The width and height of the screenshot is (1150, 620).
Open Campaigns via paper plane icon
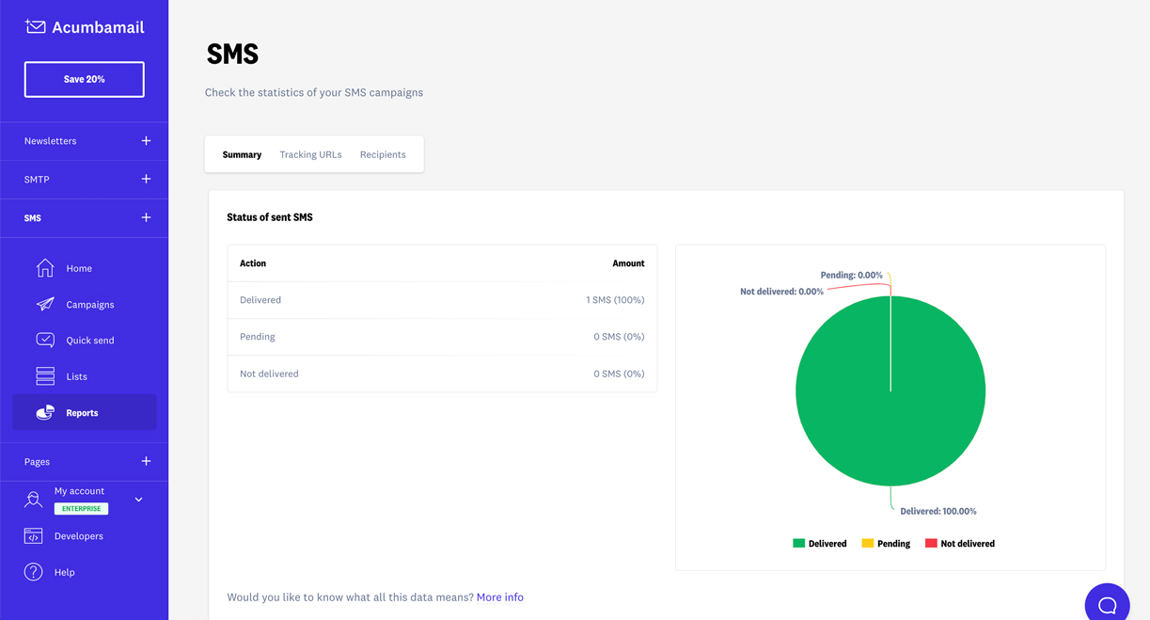tap(45, 304)
